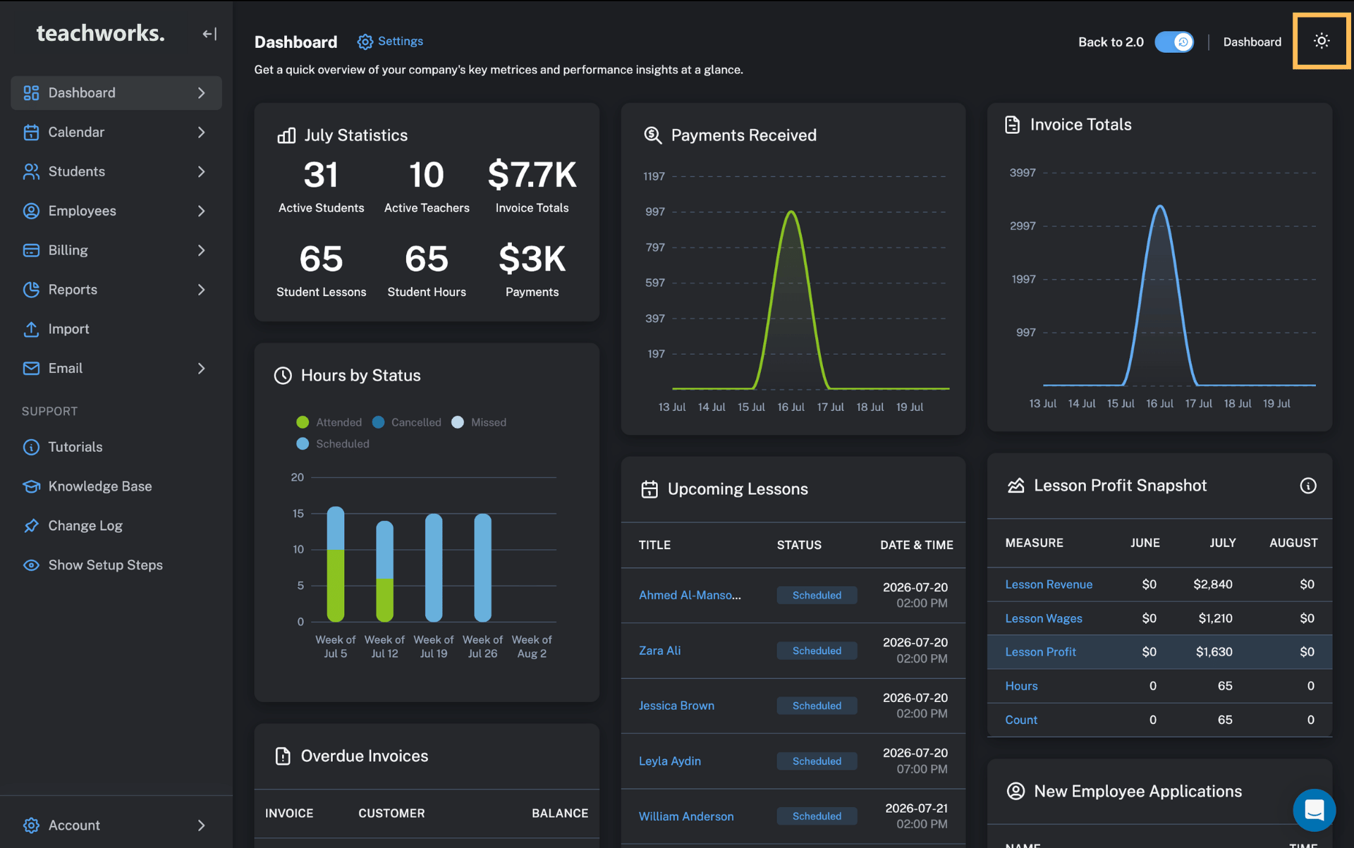The height and width of the screenshot is (848, 1354).
Task: Expand the Employees menu chevron
Action: pos(202,211)
